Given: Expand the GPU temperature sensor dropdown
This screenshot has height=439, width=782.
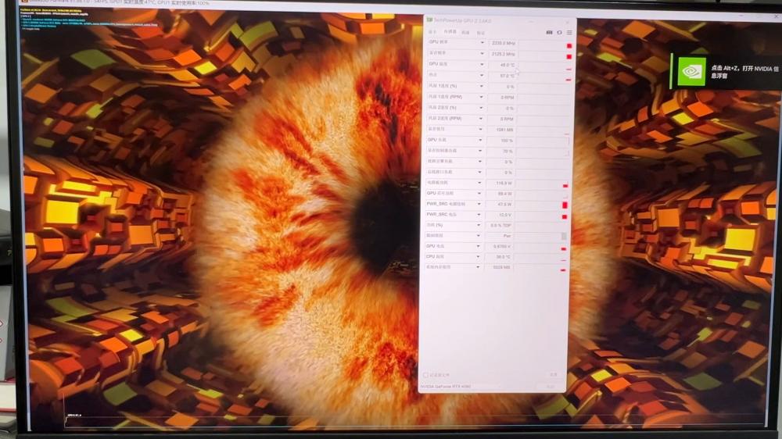Looking at the screenshot, I should click(481, 64).
